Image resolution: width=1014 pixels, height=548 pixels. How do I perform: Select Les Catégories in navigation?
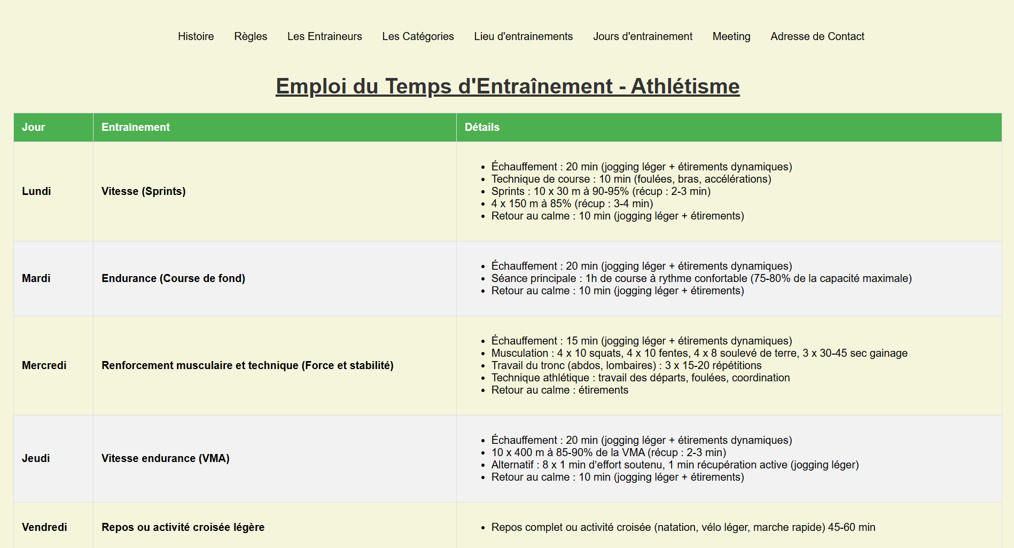tap(418, 36)
